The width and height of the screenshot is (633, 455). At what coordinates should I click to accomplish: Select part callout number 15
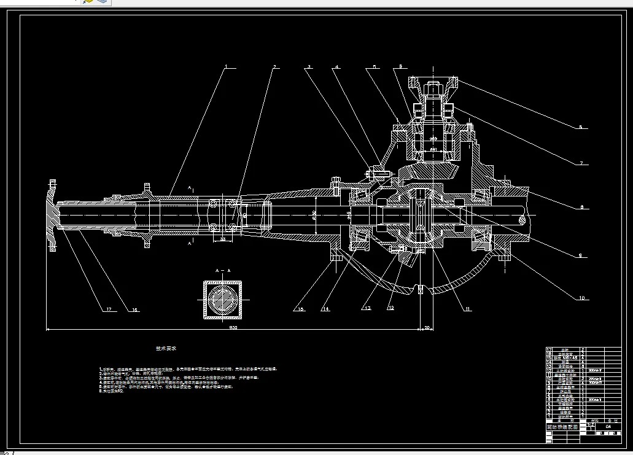point(300,309)
